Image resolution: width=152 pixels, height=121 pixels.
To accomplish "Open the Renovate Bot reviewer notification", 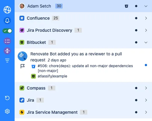I will point(76,57).
